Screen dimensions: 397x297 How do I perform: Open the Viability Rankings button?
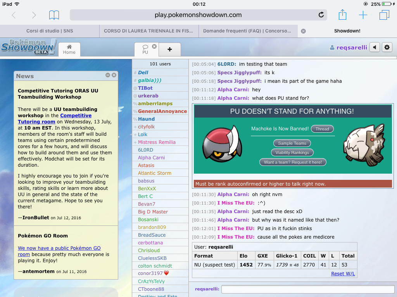click(x=292, y=152)
